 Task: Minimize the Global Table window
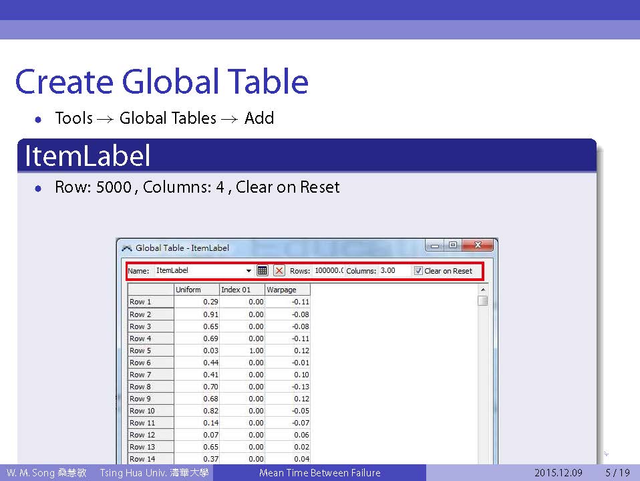point(436,246)
